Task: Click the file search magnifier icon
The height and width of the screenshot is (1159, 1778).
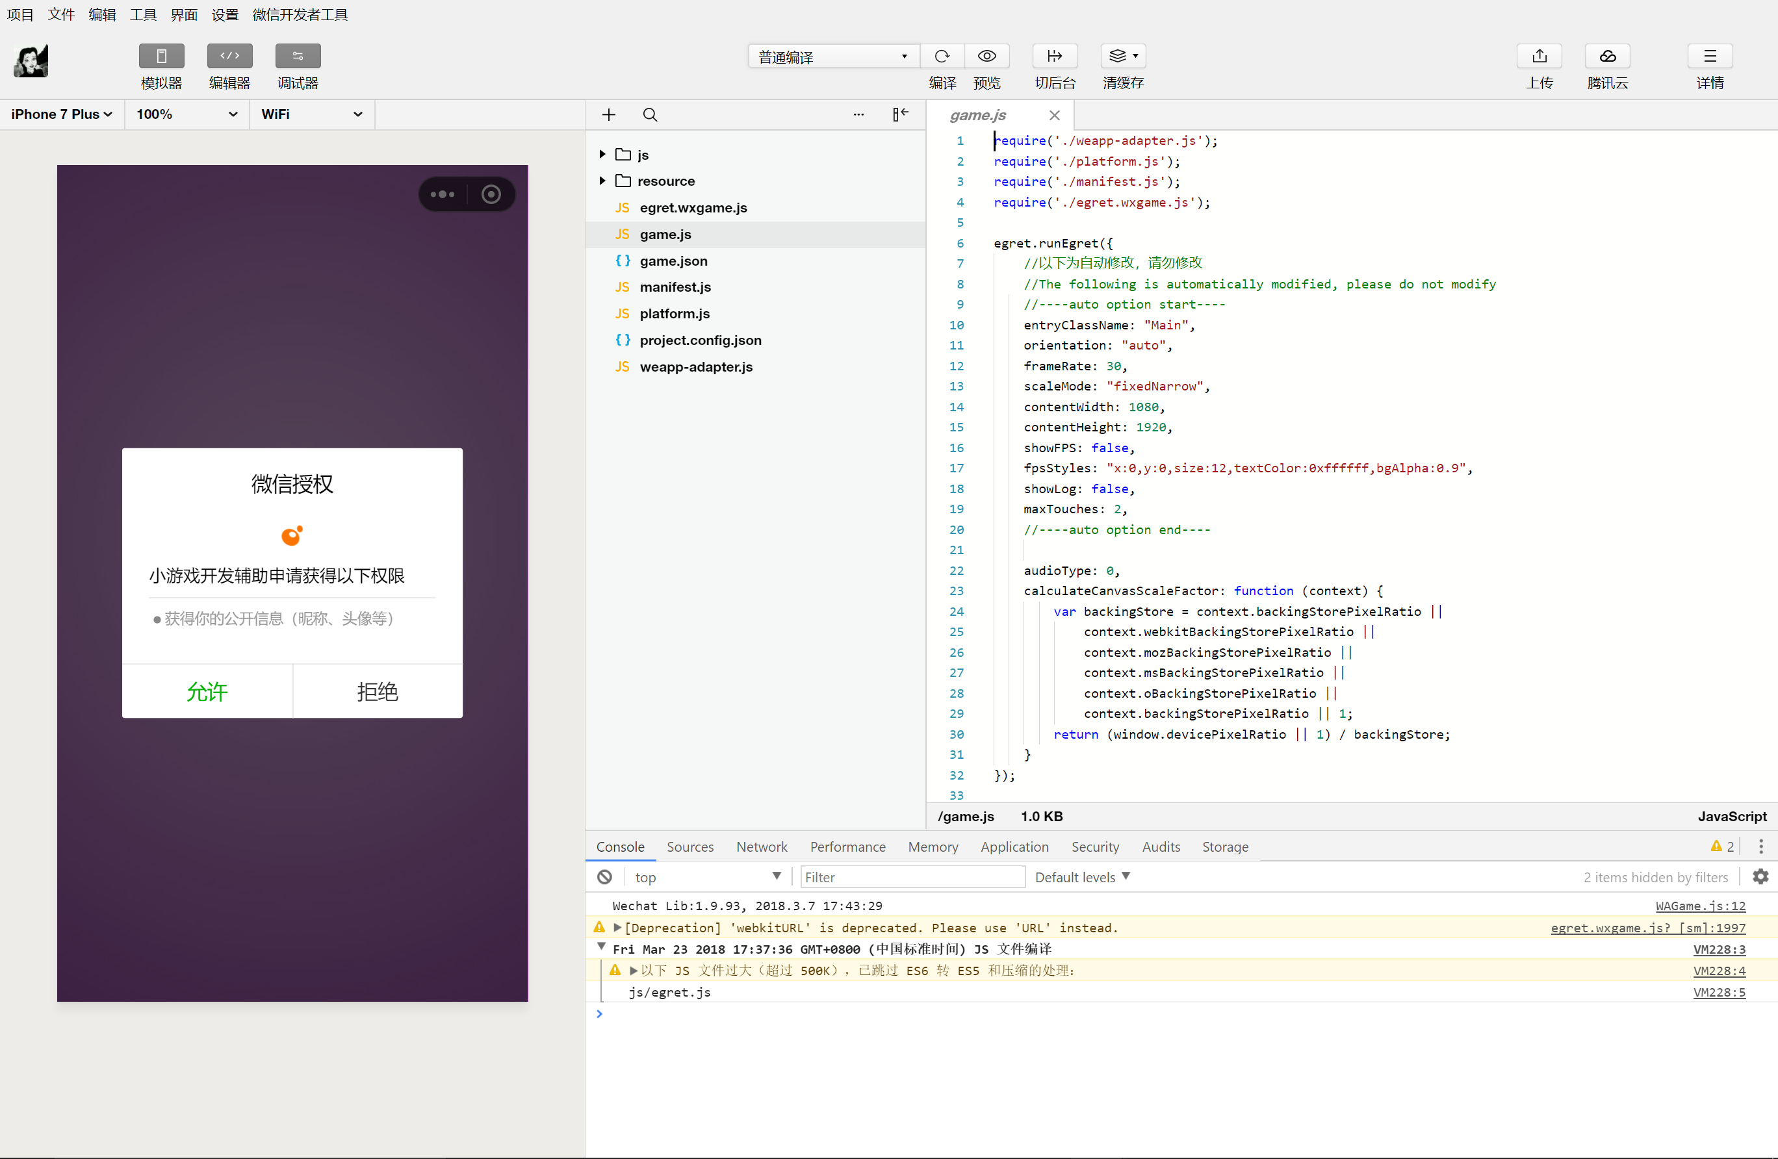Action: [650, 114]
